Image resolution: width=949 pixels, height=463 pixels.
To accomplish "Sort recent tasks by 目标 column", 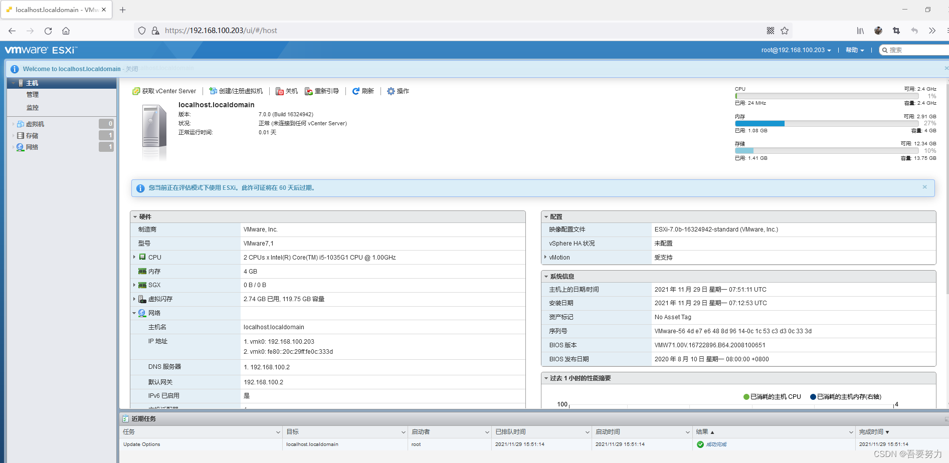I will tap(345, 432).
